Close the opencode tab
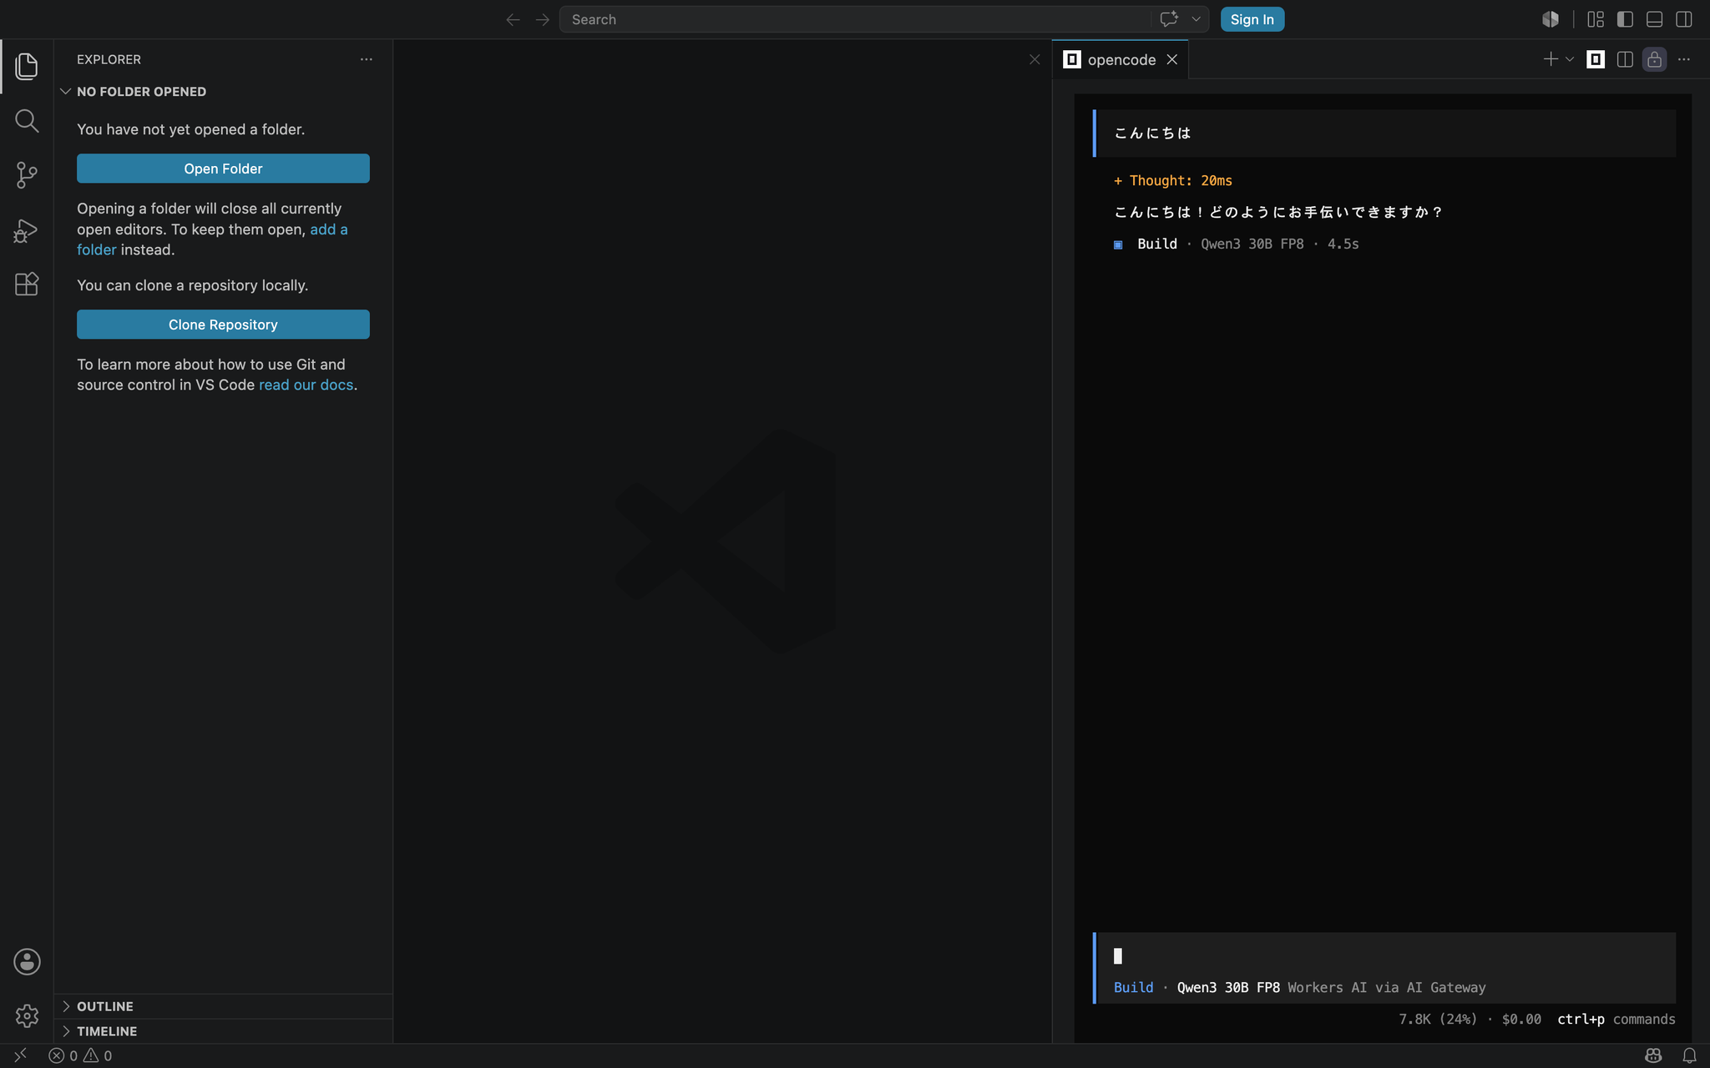Screen dimensions: 1710x1068 [x=1172, y=59]
